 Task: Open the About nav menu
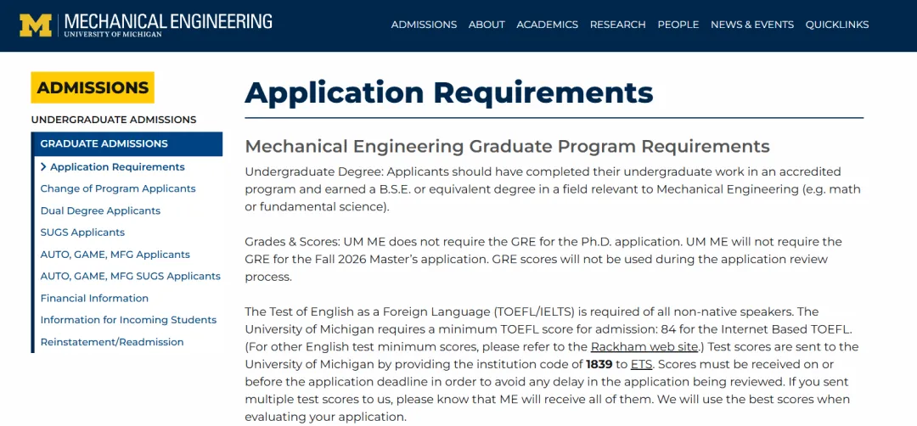coord(487,25)
